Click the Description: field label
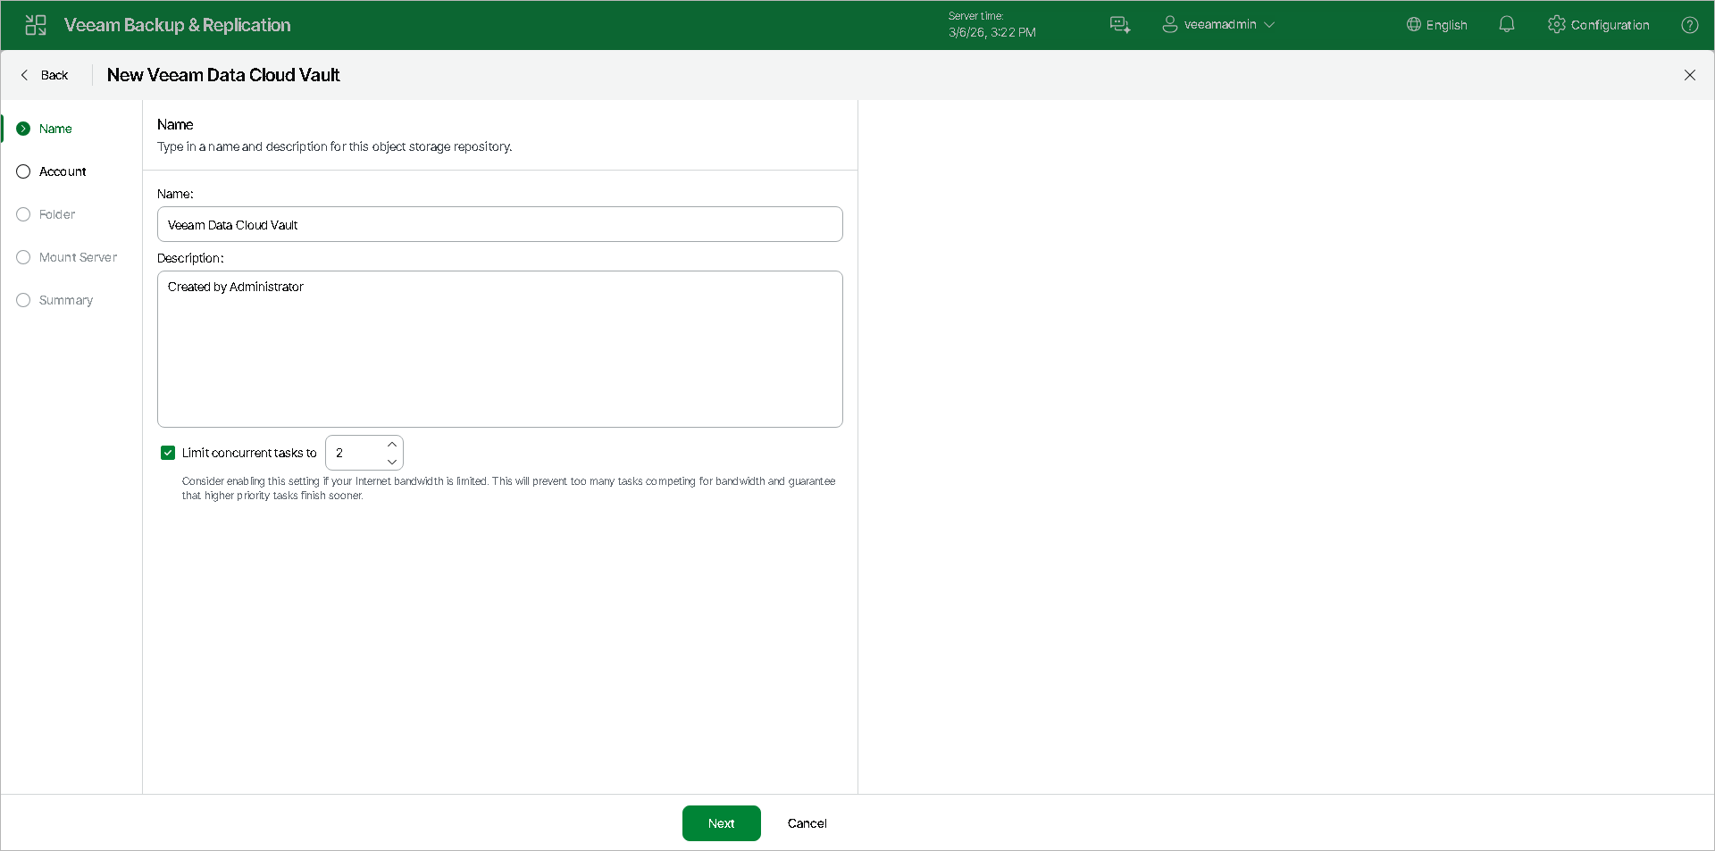Viewport: 1715px width, 851px height. pos(190,258)
